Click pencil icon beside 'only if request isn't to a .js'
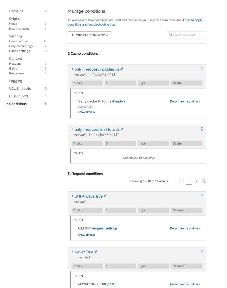Image resolution: width=227 pixels, height=288 pixels. tap(122, 129)
